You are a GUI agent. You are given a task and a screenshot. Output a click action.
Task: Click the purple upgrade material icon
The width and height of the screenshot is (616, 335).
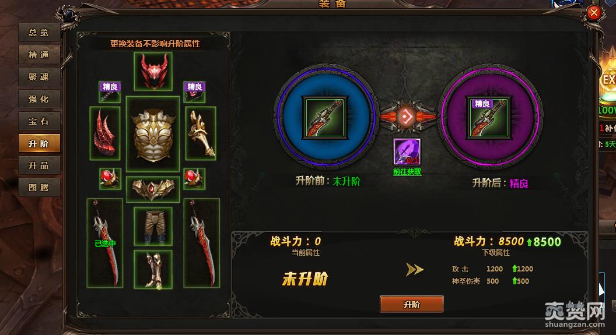coord(407,152)
